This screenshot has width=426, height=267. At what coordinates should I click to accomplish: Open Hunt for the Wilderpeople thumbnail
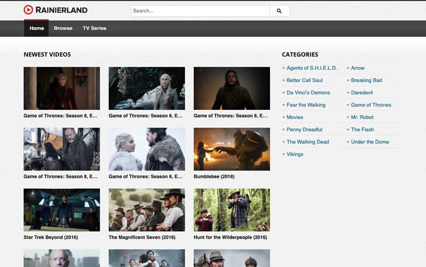tap(232, 210)
